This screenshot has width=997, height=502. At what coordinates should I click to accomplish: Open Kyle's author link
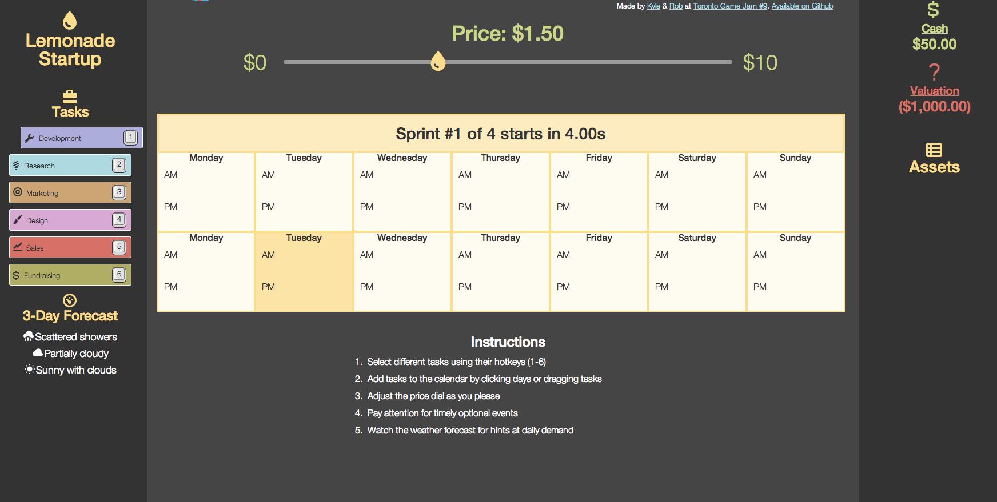pyautogui.click(x=653, y=6)
